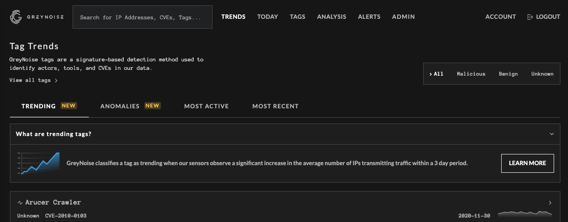Open the Arucer Crawler sparkline graph
The image size is (568, 222).
(525, 213)
